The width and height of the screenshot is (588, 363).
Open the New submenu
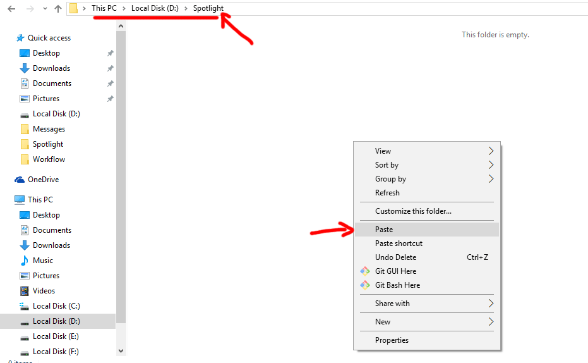427,322
